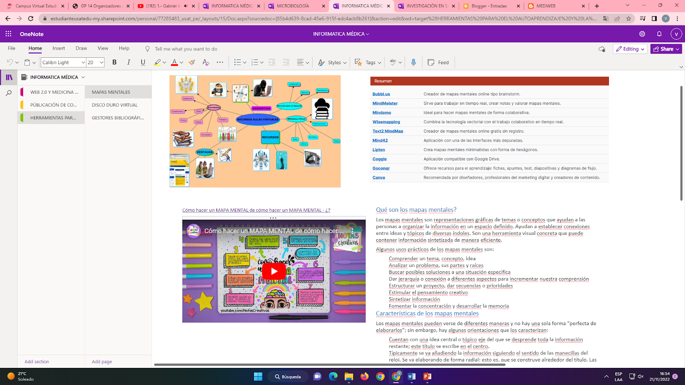This screenshot has width=685, height=385.
Task: Click Add section
Action: click(x=37, y=361)
